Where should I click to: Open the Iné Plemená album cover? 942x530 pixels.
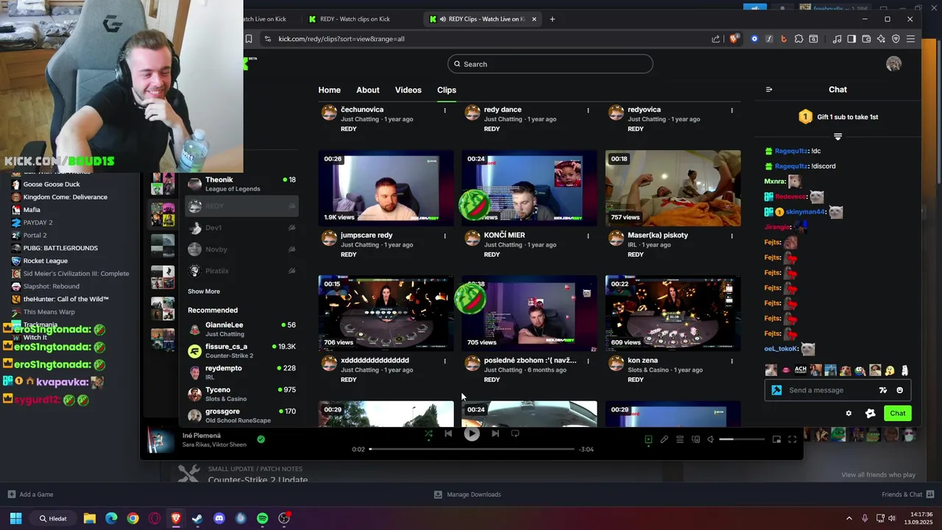click(x=161, y=440)
